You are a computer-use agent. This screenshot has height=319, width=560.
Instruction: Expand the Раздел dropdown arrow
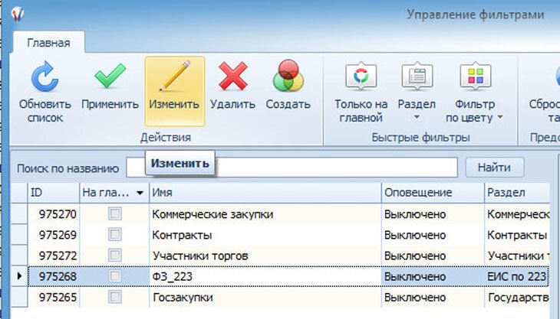[417, 119]
